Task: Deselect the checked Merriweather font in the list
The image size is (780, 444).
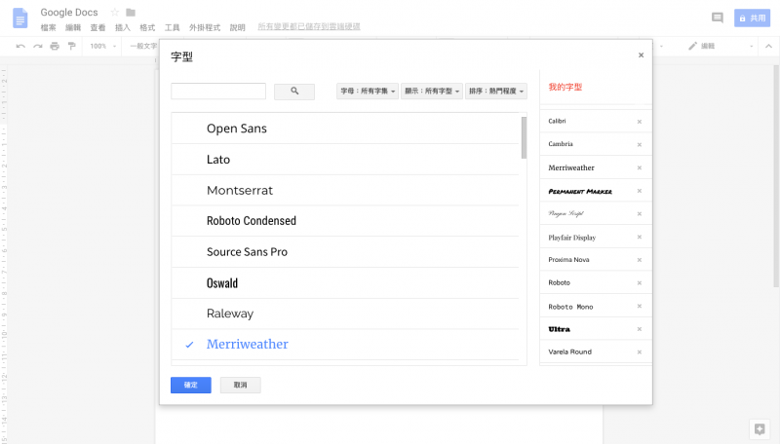Action: click(x=345, y=344)
